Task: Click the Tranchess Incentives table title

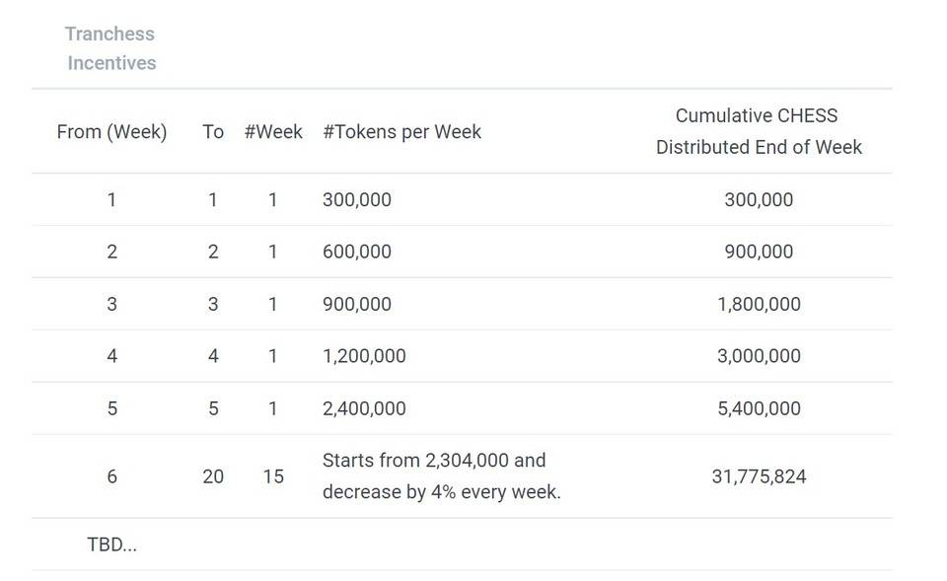Action: point(110,48)
